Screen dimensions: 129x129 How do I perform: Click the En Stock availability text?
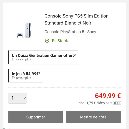pyautogui.click(x=60, y=41)
